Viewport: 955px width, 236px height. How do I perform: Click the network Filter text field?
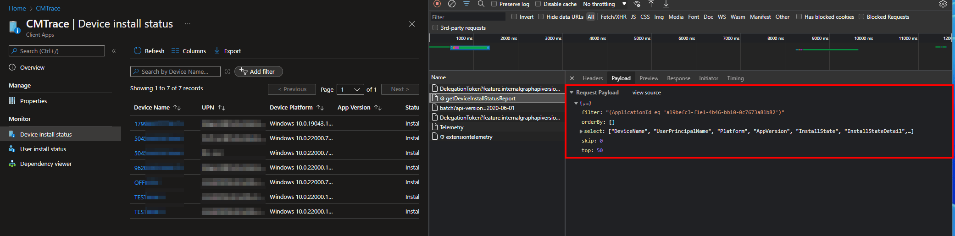[467, 17]
